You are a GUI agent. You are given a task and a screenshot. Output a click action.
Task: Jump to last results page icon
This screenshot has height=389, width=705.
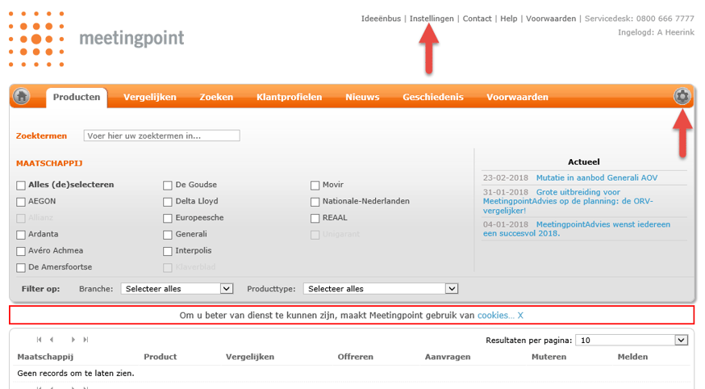click(86, 340)
